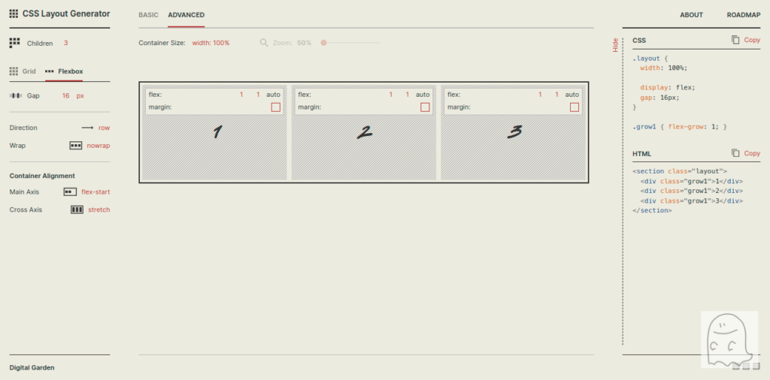Change Main Axis value flex-start
The width and height of the screenshot is (770, 380).
(95, 192)
